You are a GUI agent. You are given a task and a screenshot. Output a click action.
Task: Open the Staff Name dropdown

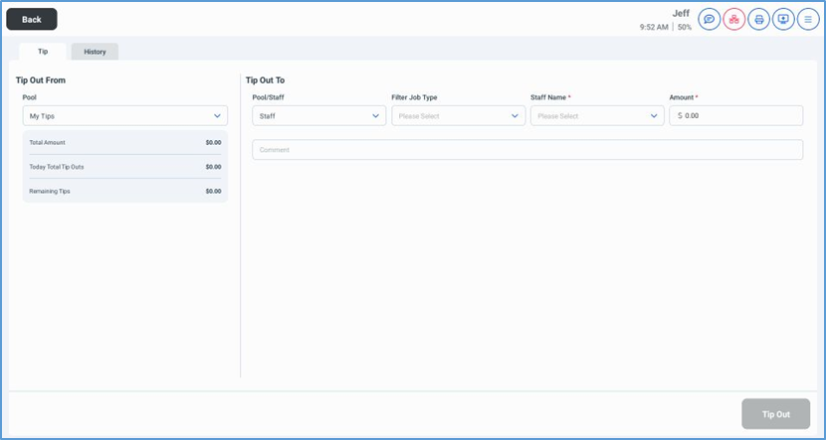[x=597, y=116]
